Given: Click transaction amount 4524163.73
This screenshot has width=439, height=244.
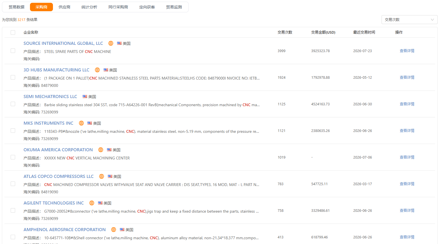Looking at the screenshot, I should tap(320, 104).
